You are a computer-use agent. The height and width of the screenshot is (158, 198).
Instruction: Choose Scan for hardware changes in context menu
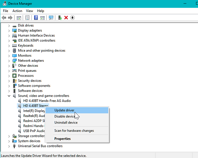pos(77,131)
